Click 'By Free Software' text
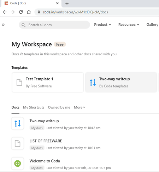Viewport: 159px width, 172px height. point(39,86)
